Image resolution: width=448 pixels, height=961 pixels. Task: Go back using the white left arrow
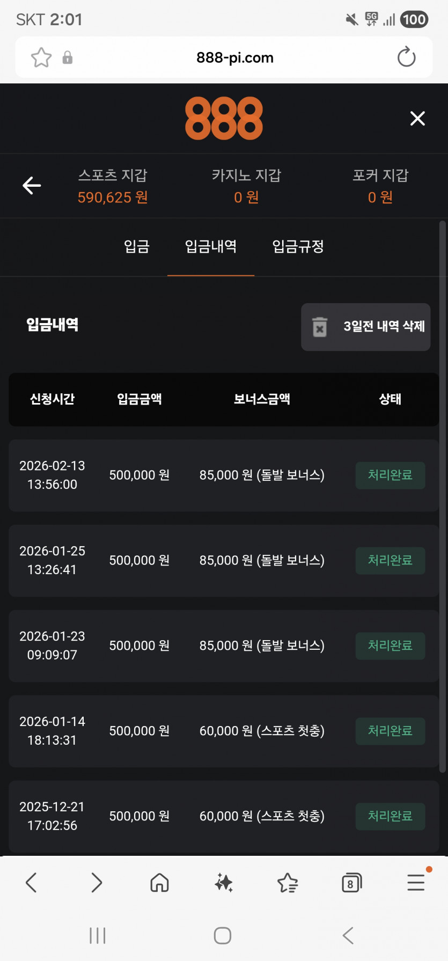32,186
